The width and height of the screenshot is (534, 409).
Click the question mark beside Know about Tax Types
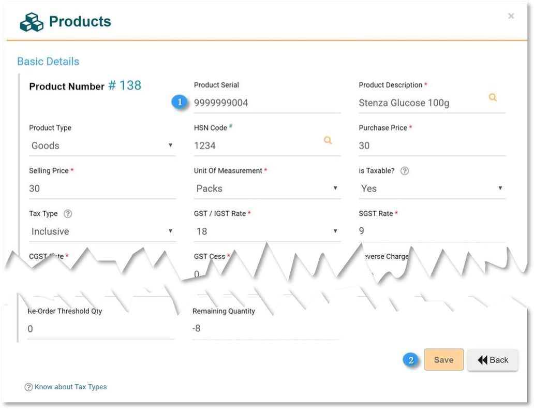tap(28, 387)
